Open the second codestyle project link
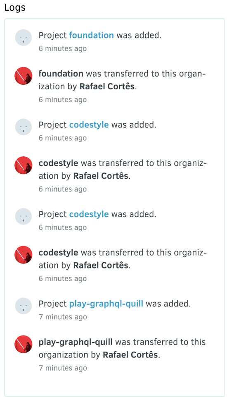The width and height of the screenshot is (227, 400). point(89,214)
